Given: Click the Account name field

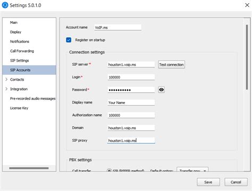Looking at the screenshot, I should tap(118, 28).
